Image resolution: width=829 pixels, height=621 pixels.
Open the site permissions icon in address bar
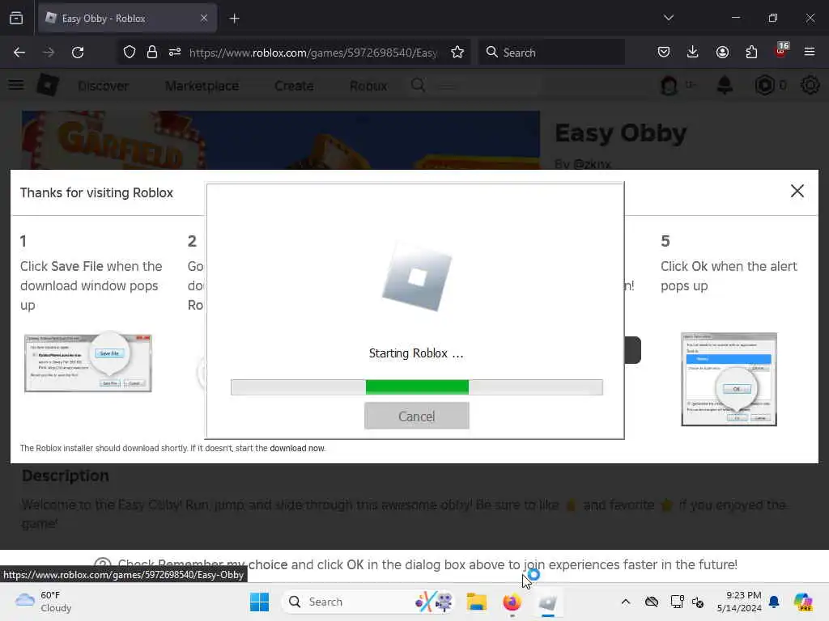coord(175,53)
